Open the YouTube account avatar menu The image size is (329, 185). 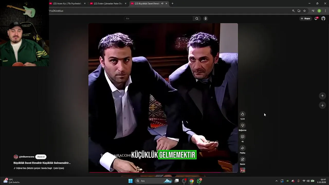pos(323,18)
